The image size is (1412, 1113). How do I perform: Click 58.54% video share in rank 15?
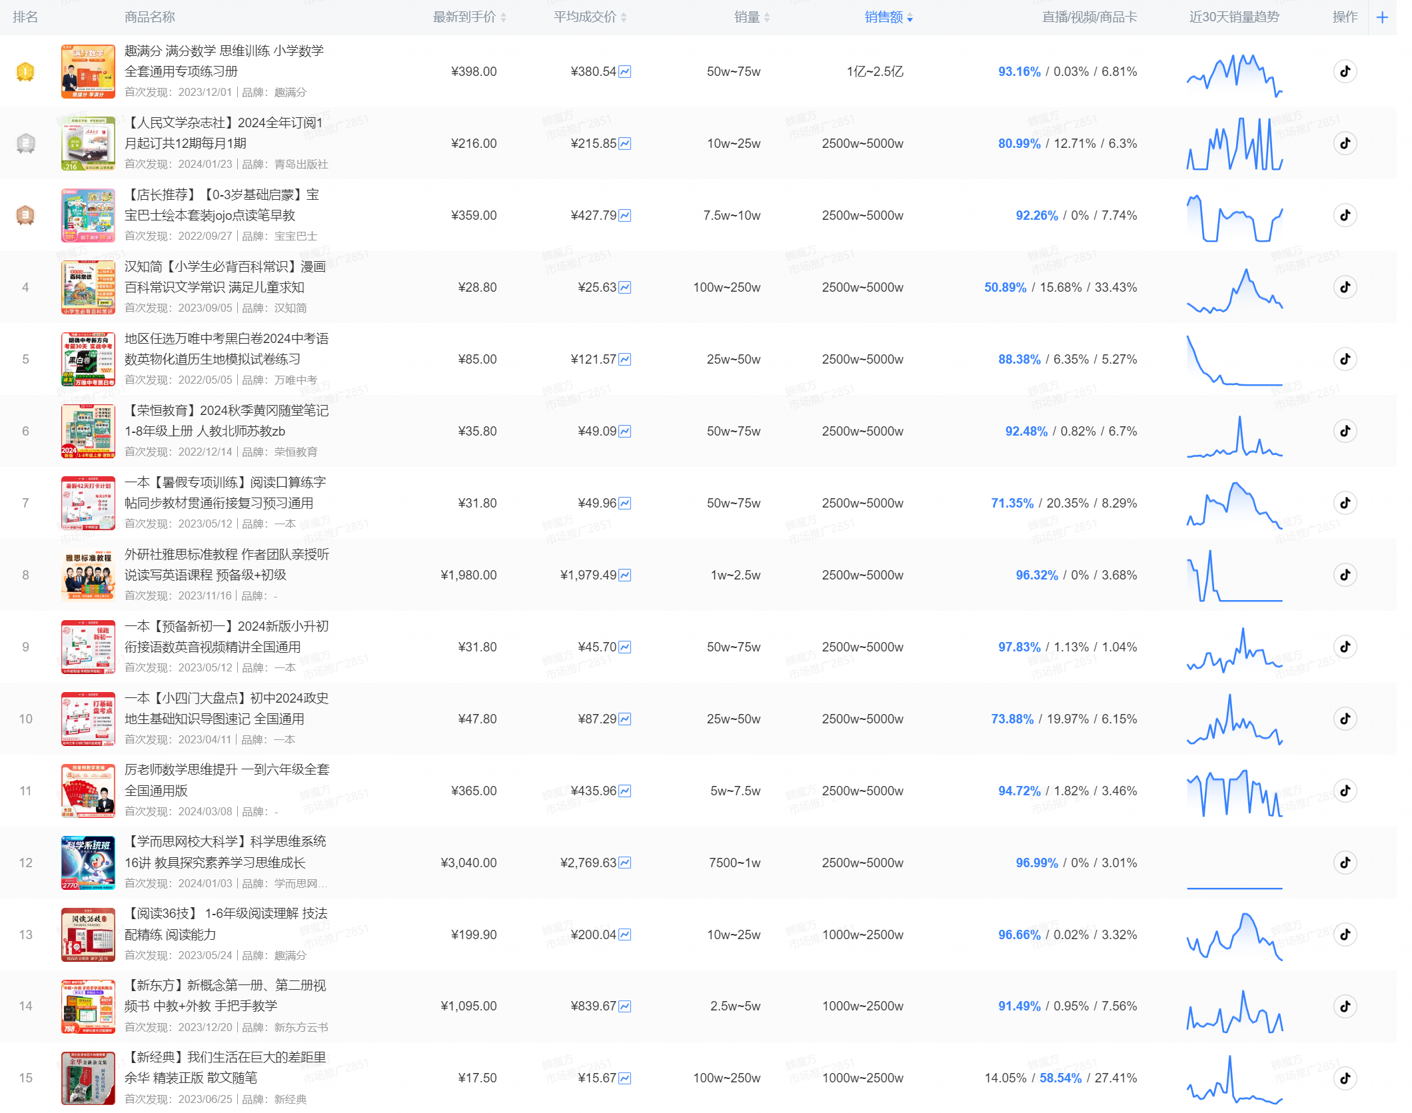click(1060, 1078)
